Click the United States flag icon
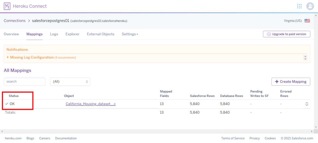The image size is (318, 143). [307, 21]
